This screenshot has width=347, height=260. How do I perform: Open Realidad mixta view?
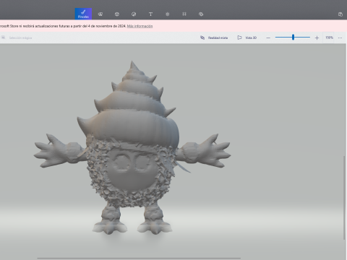pyautogui.click(x=214, y=38)
